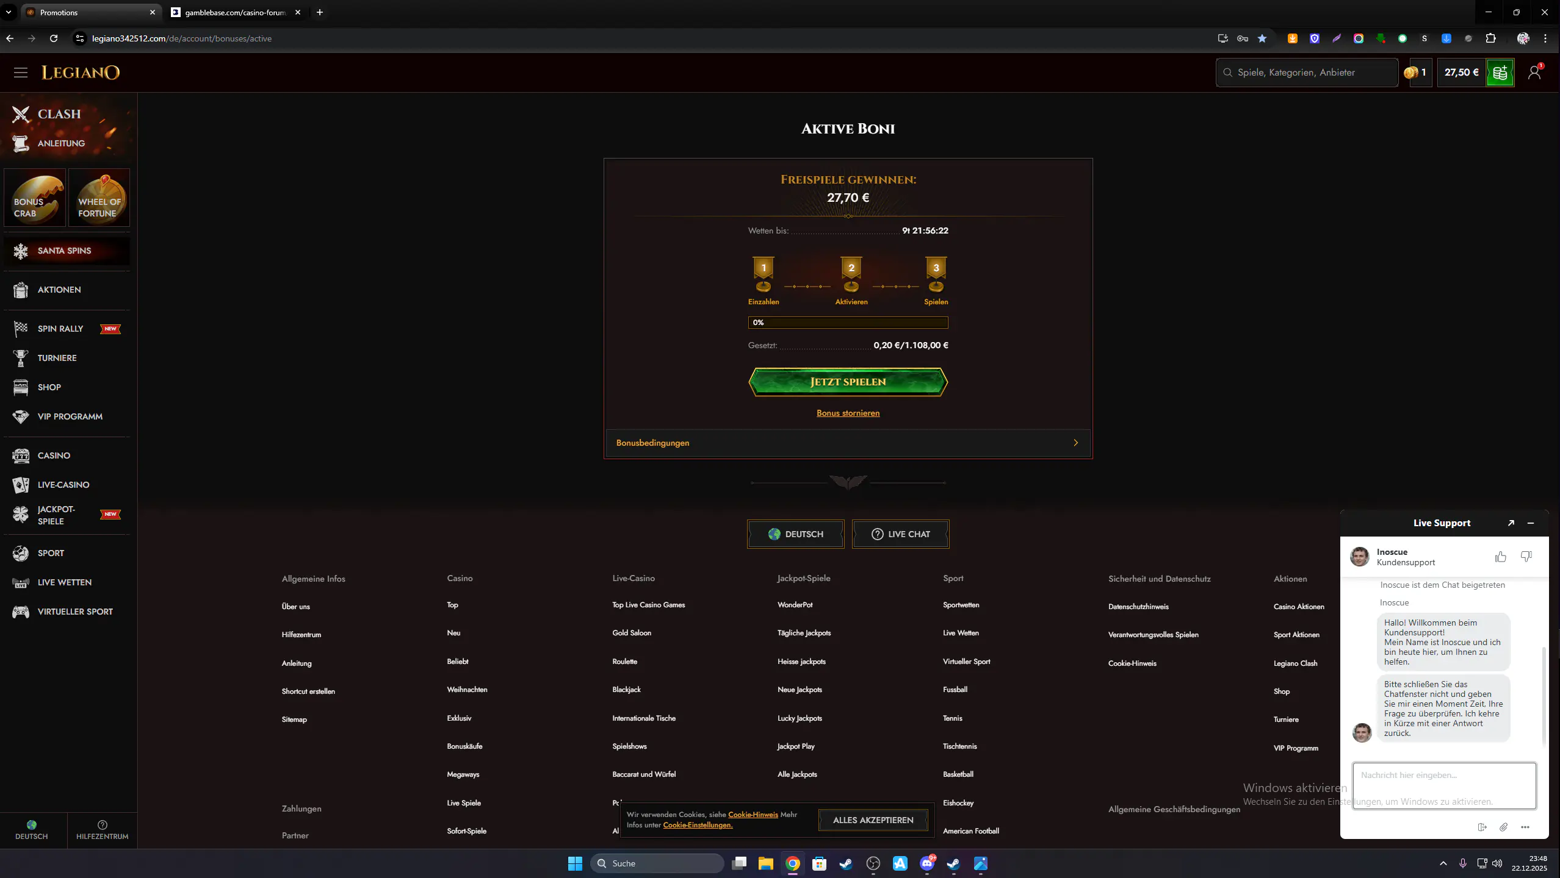Open the Live Chat footer button
The width and height of the screenshot is (1560, 878).
click(900, 534)
